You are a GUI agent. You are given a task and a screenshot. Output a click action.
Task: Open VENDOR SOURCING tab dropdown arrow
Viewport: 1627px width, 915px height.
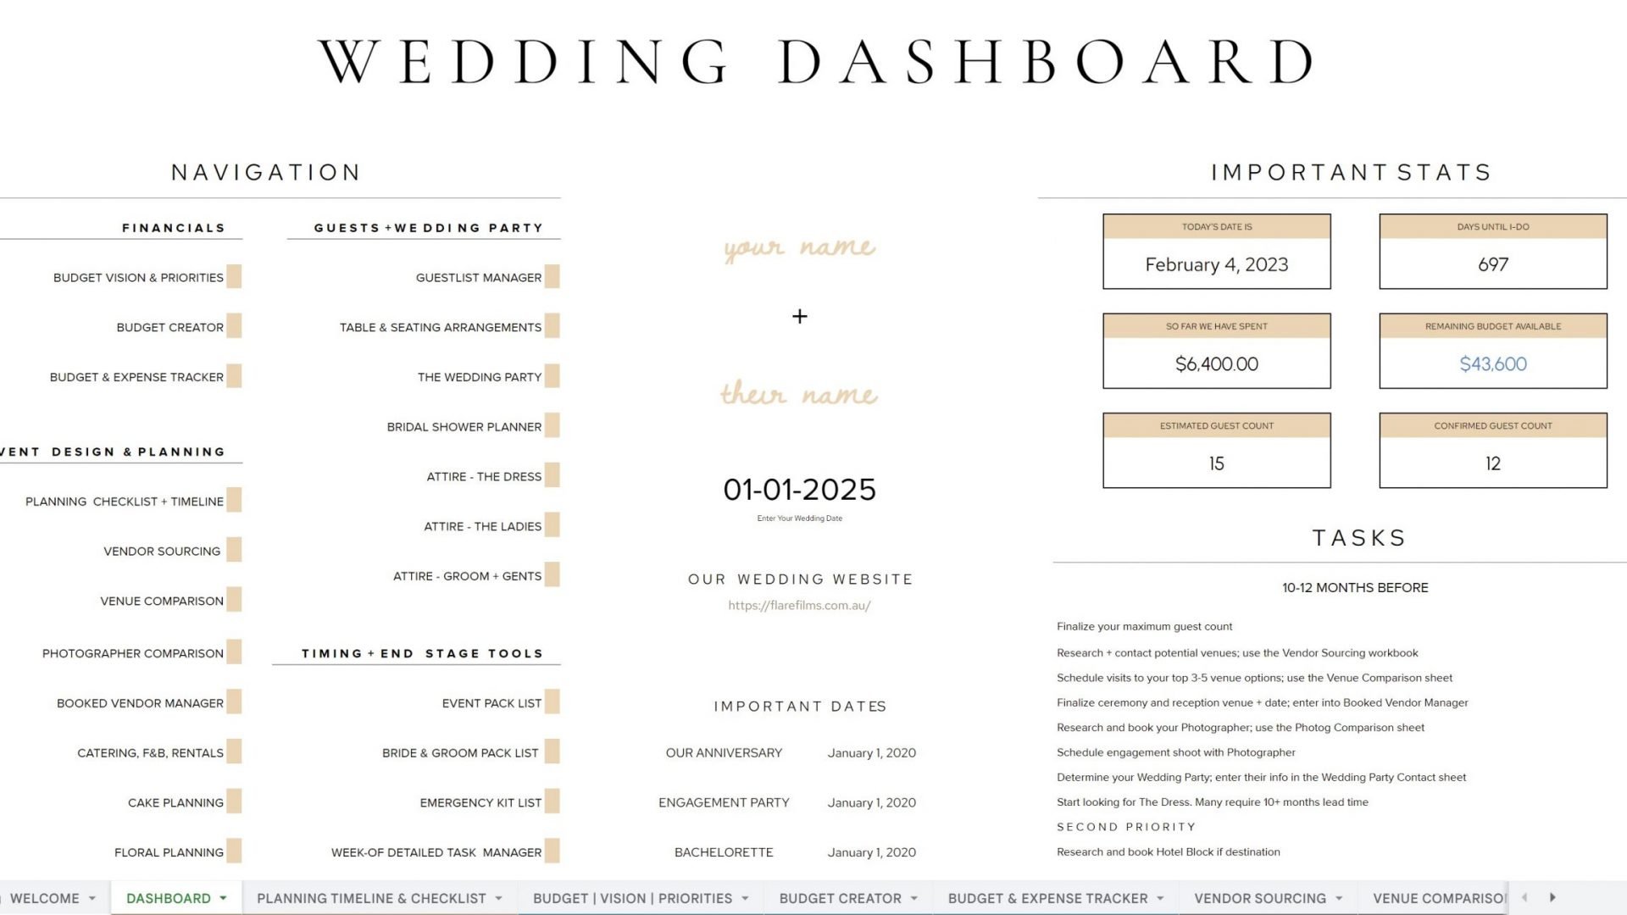[1339, 898]
